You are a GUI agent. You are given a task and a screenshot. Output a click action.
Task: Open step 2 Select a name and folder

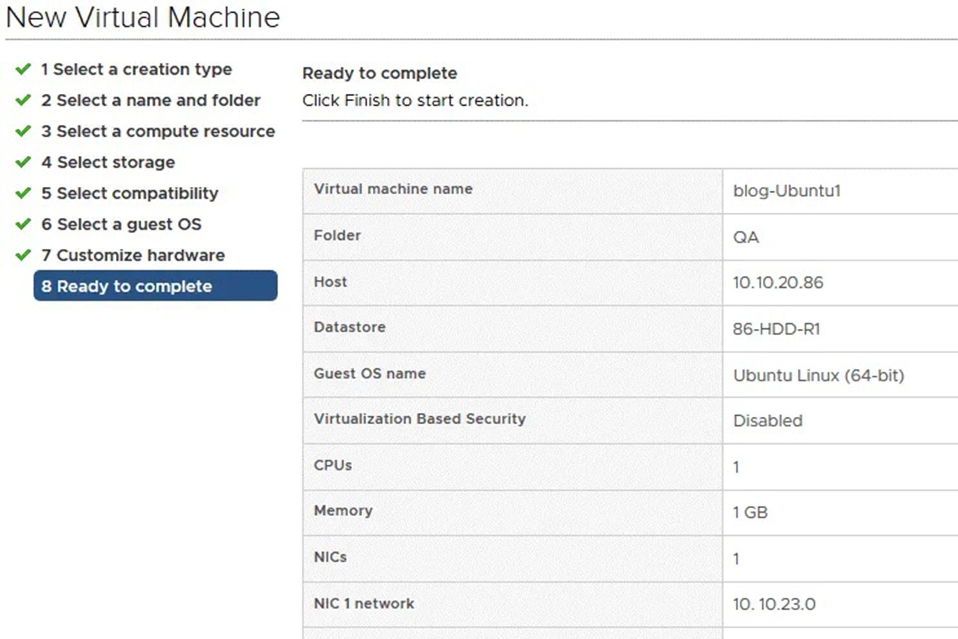[x=151, y=100]
